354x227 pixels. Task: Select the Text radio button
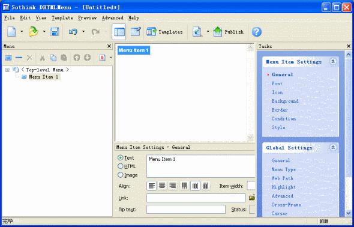(121, 158)
